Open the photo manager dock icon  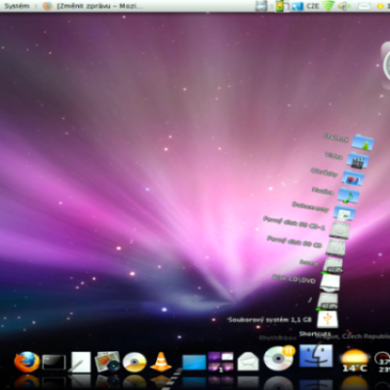[x=107, y=362]
